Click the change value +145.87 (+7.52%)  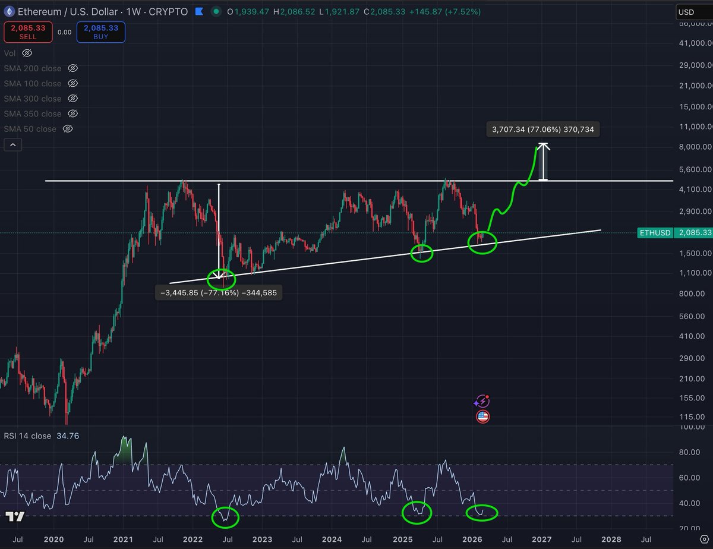pos(446,11)
